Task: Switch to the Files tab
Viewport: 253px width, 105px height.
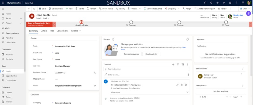Action: (52, 31)
